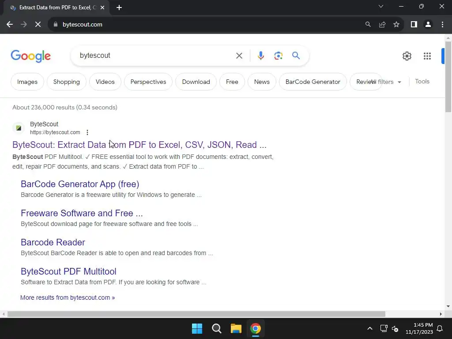Click the scrollbar down arrow

pyautogui.click(x=448, y=306)
